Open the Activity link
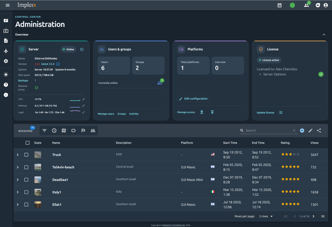 pos(134,114)
